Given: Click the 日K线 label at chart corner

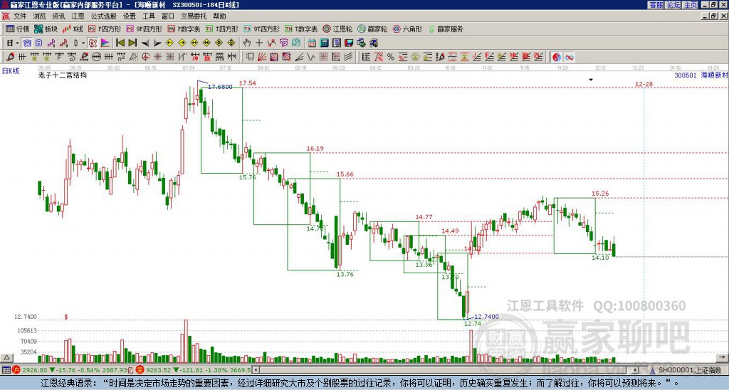Looking at the screenshot, I should point(10,71).
